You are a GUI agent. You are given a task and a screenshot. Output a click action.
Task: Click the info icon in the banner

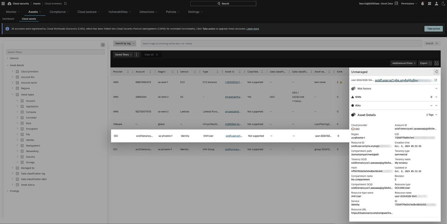point(7,29)
